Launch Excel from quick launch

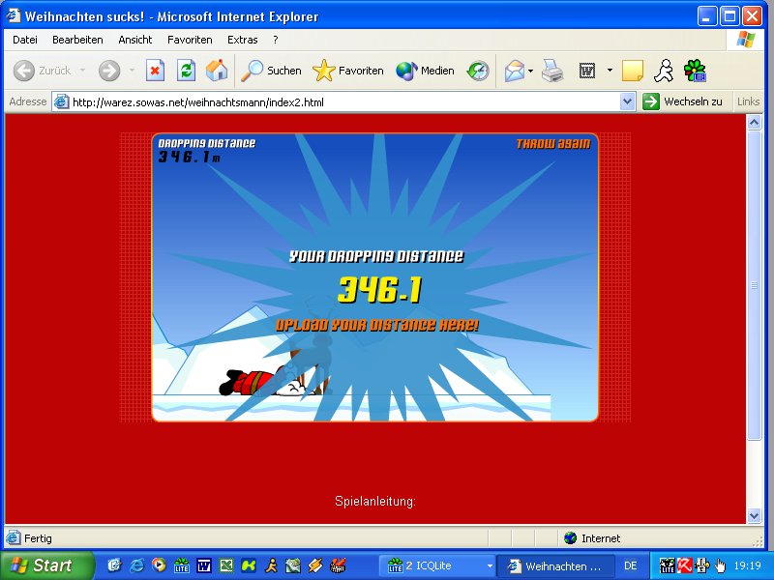tap(226, 565)
